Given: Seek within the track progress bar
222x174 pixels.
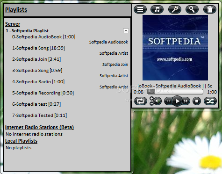Looking at the screenshot, I should pos(175,92).
